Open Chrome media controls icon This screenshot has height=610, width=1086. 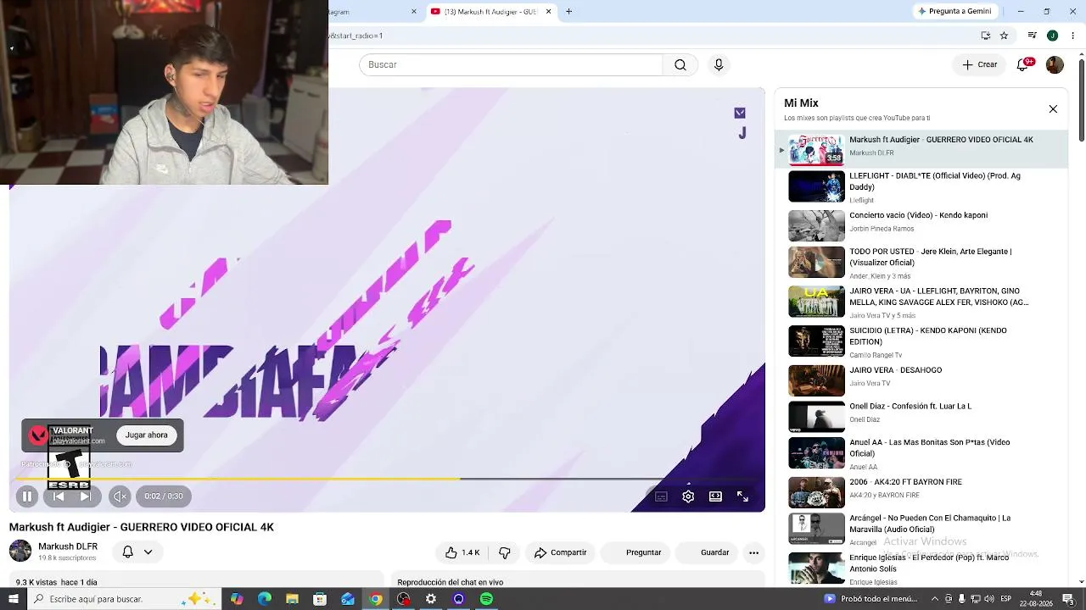point(1032,36)
